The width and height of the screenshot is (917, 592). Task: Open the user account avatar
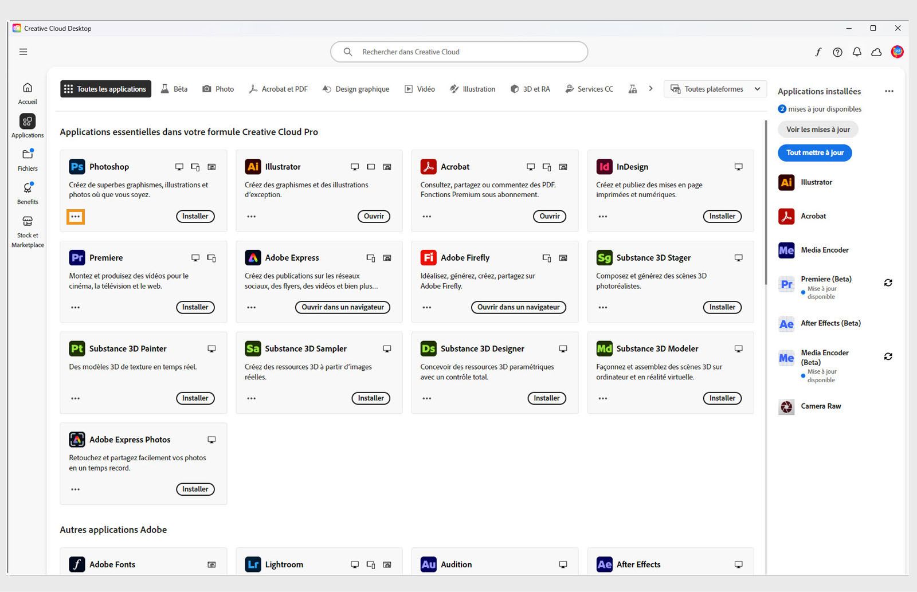coord(897,52)
